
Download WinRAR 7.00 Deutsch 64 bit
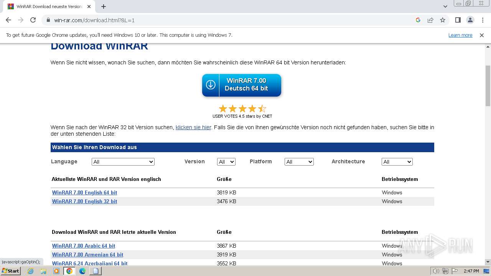click(x=242, y=85)
